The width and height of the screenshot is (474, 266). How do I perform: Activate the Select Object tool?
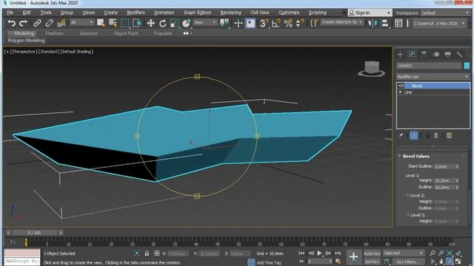coord(101,23)
